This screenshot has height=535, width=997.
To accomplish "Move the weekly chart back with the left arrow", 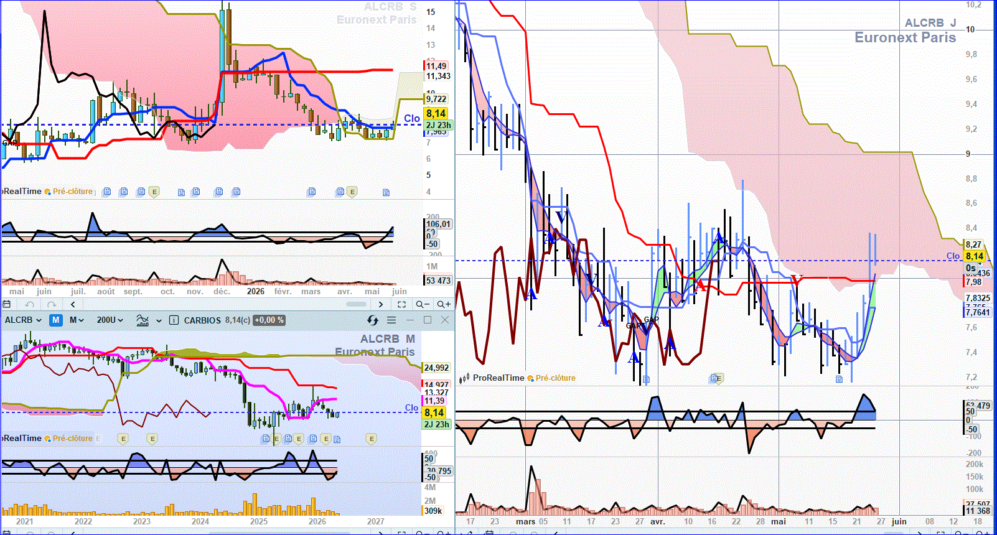I will [73, 304].
